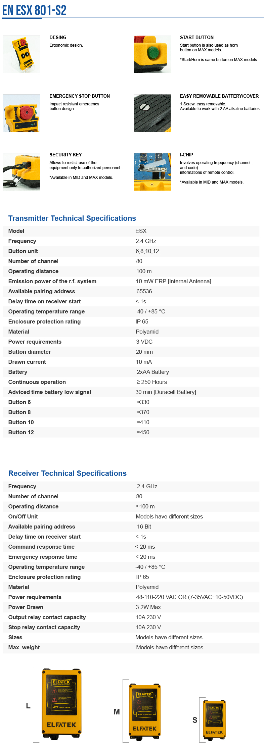Click the EASY REMOVABLE BATTERY/COVER heading
The height and width of the screenshot is (749, 265).
pyautogui.click(x=219, y=96)
